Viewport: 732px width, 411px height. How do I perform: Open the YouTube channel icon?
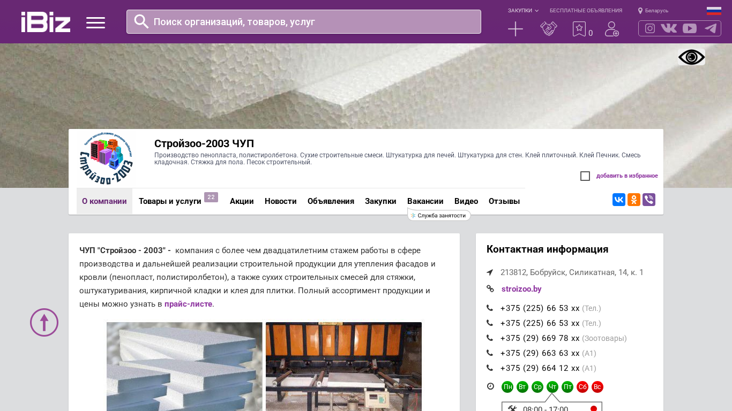point(690,28)
